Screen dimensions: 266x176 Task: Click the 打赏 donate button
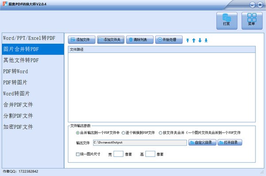227,21
